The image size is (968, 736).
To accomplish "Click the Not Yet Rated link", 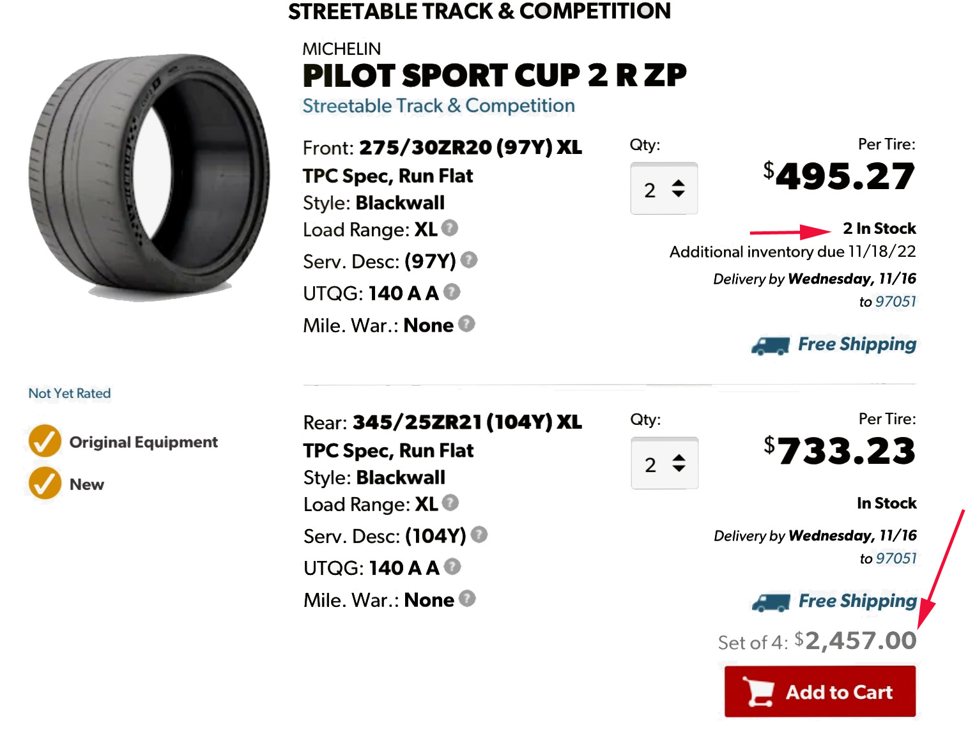I will (70, 394).
